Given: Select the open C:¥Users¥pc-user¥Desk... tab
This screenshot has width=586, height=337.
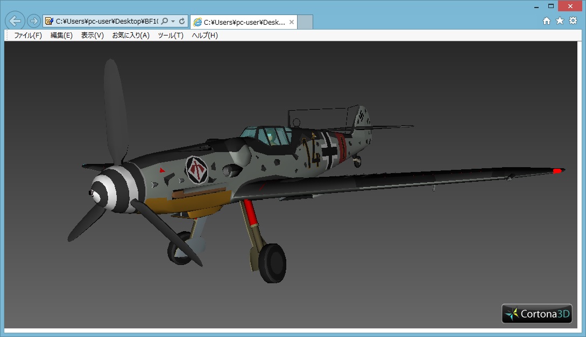Looking at the screenshot, I should coord(239,22).
